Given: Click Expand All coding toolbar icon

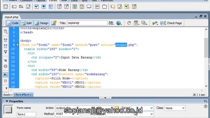Looking at the screenshot, I should coord(6,52).
